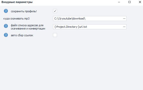Click the 'куда скачивать mp3' label
The width and height of the screenshot is (143, 90).
(x=16, y=18)
